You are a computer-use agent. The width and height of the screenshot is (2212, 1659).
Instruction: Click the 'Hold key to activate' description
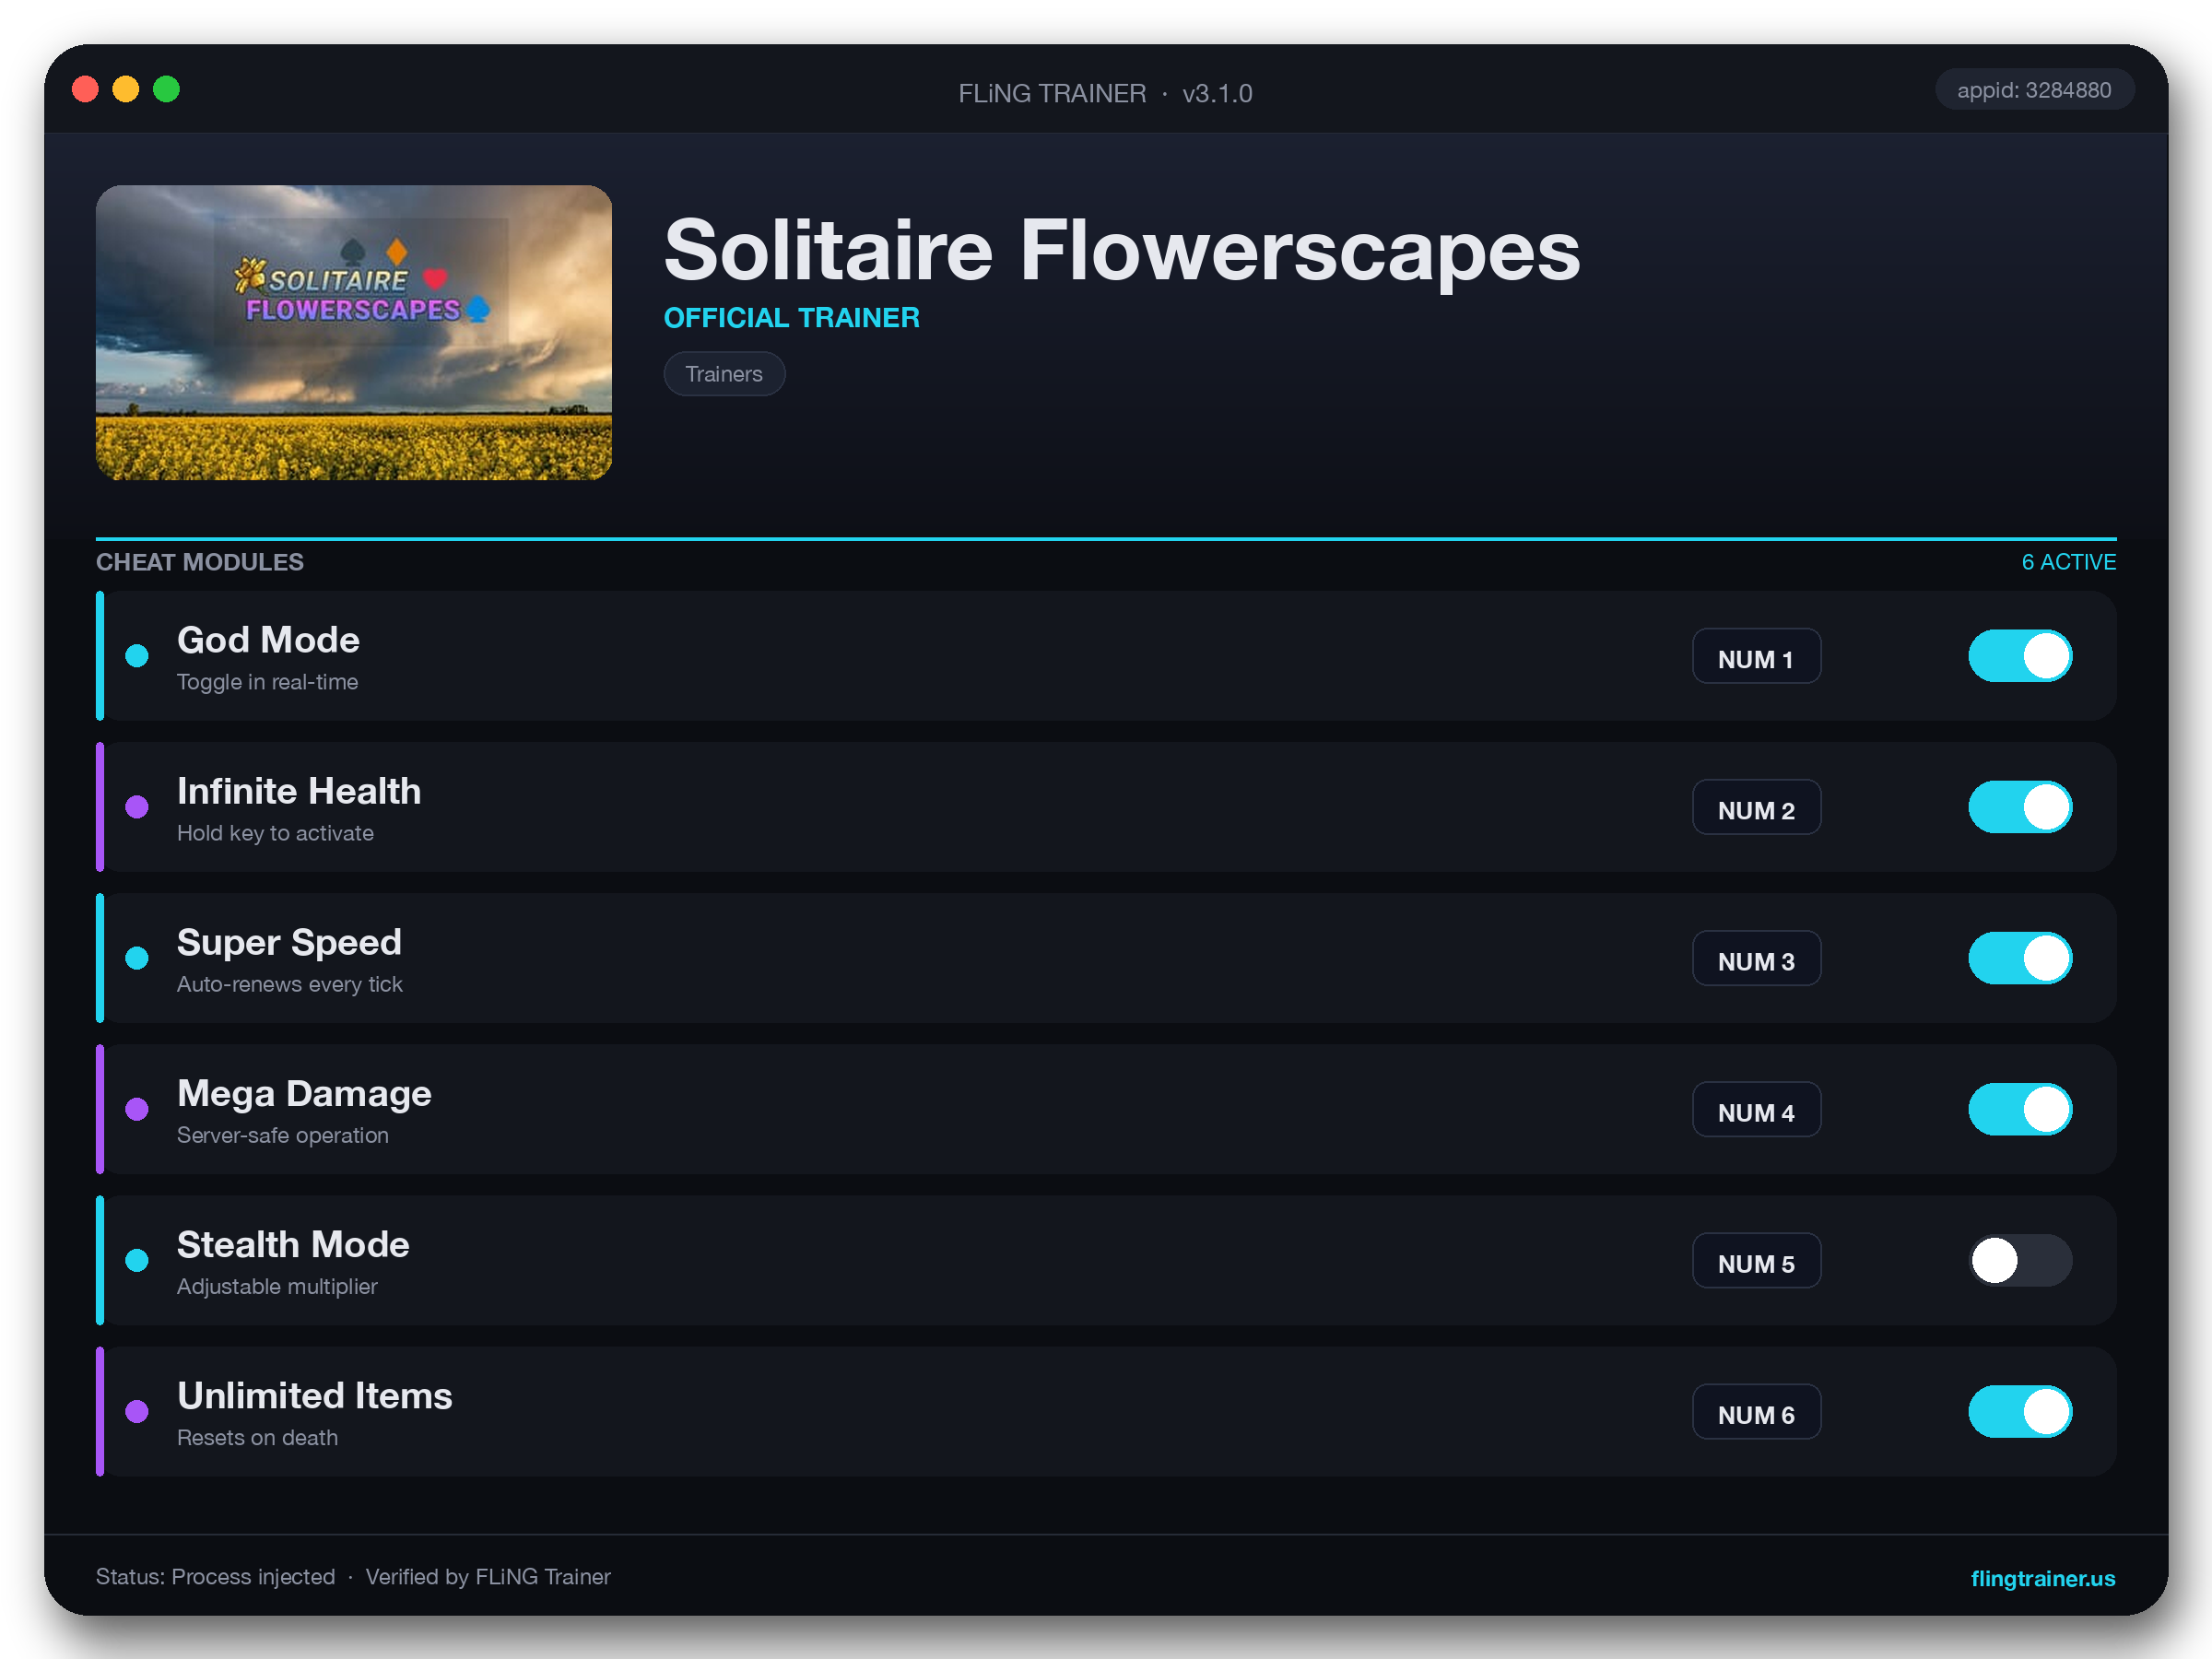[x=275, y=833]
